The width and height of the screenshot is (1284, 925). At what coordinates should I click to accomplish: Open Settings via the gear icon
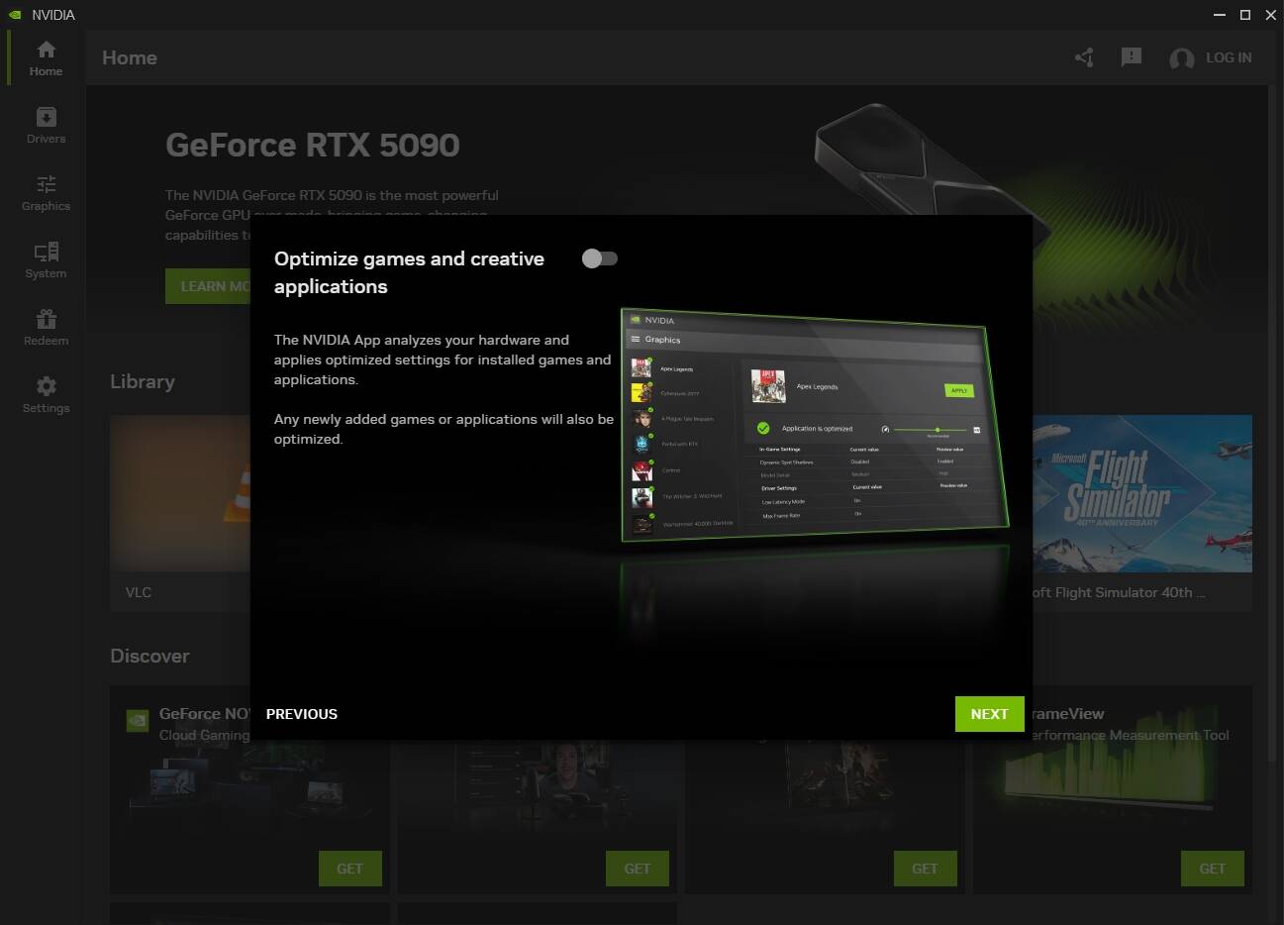point(45,387)
